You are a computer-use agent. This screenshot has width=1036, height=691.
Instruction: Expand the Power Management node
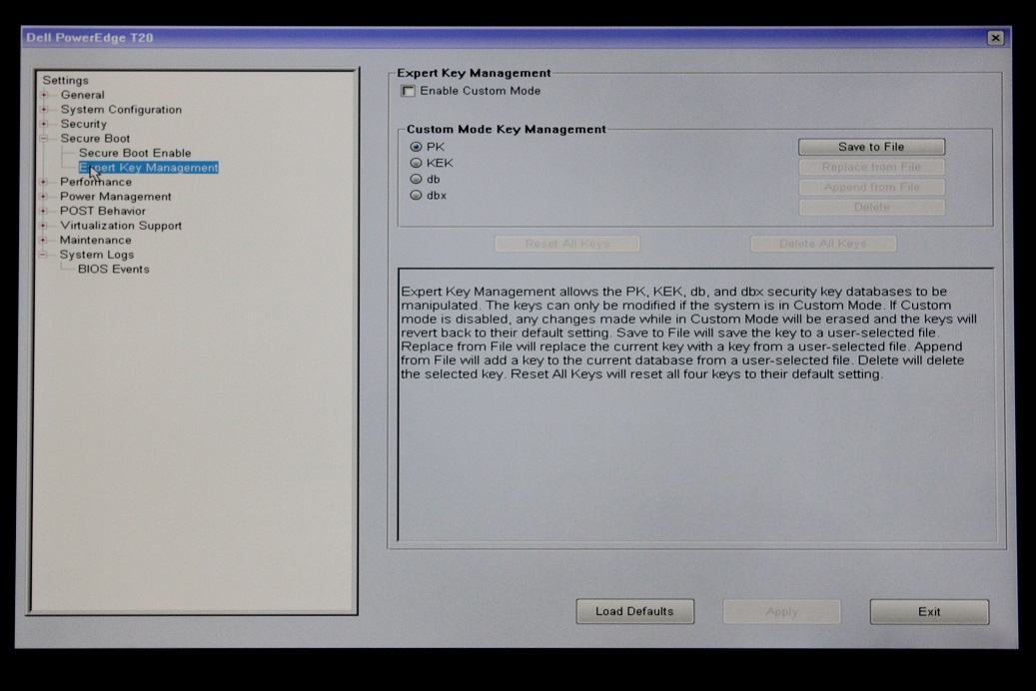click(x=44, y=196)
